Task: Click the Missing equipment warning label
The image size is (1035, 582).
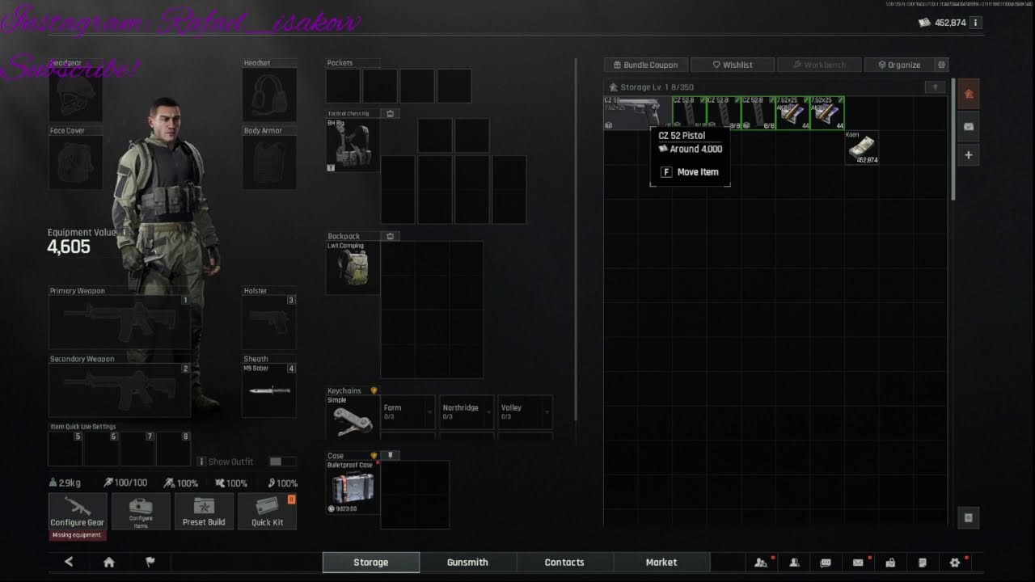Action: pos(77,535)
